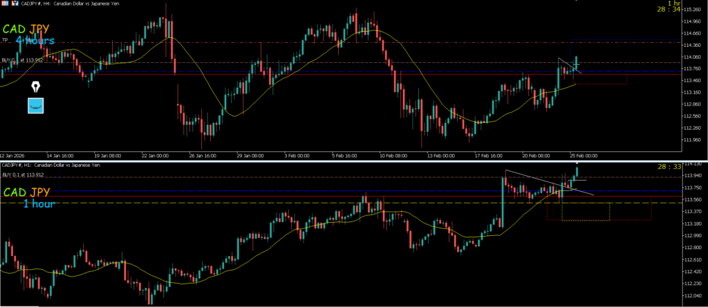Image resolution: width=708 pixels, height=307 pixels.
Task: Click the pen nib icon on H4 chart
Action: coord(35,88)
